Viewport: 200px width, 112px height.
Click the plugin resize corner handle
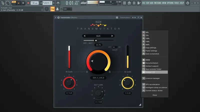point(140,105)
